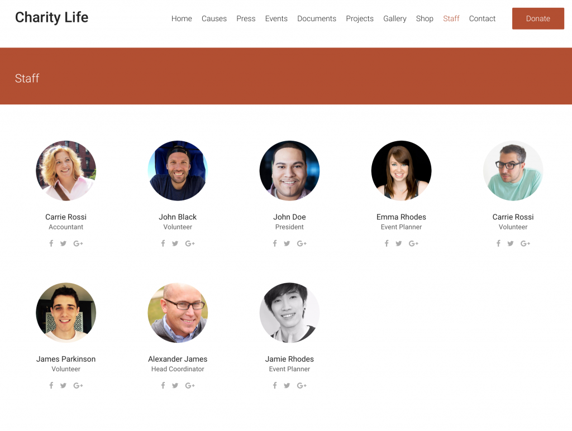Click Alexander James' Google+ icon
The height and width of the screenshot is (431, 572).
pyautogui.click(x=190, y=385)
